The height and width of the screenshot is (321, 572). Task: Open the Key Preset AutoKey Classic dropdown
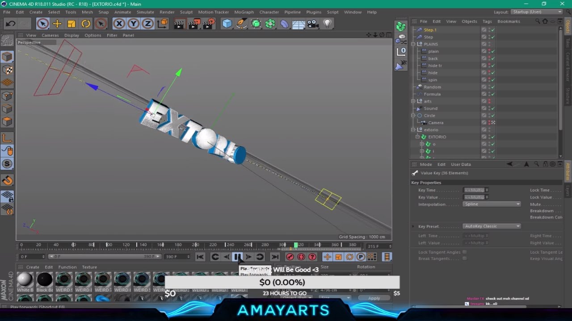(492, 226)
